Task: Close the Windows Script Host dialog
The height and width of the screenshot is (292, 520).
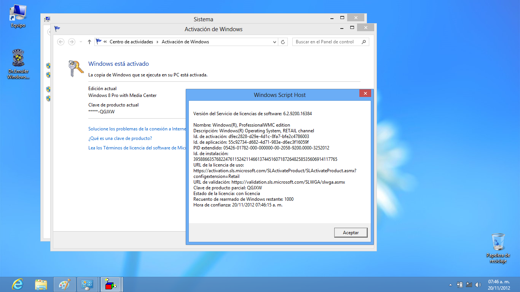Action: click(x=365, y=94)
